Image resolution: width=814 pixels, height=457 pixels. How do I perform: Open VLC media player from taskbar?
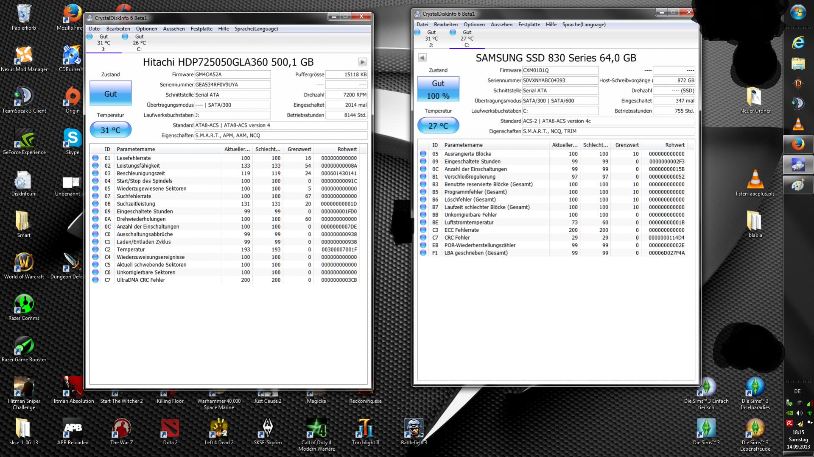798,124
